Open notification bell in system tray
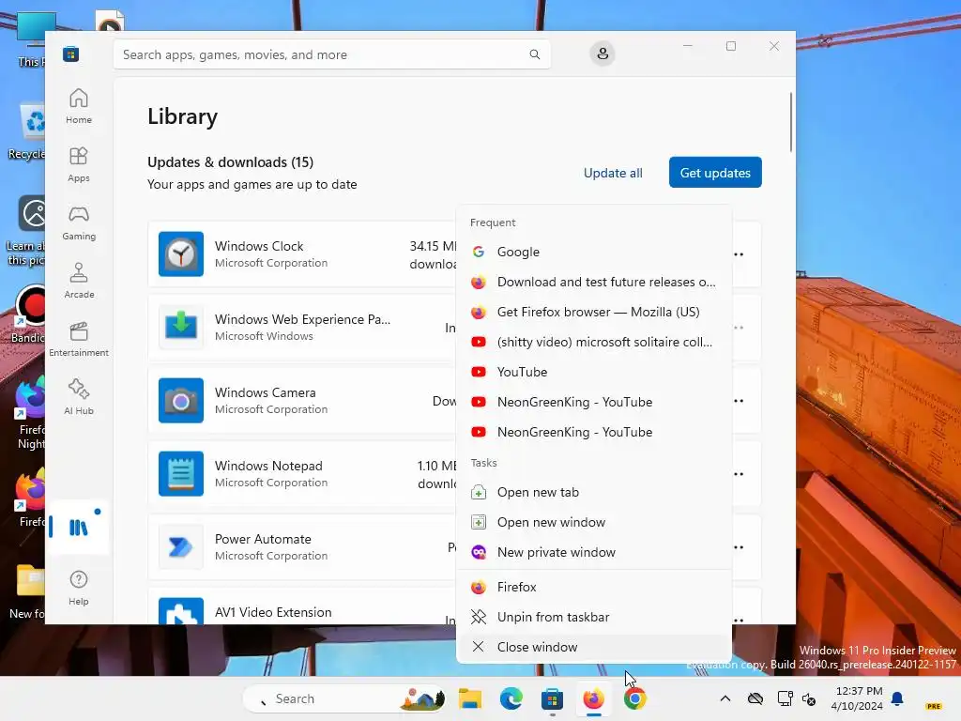Screen dimensions: 961x721 coord(897,698)
